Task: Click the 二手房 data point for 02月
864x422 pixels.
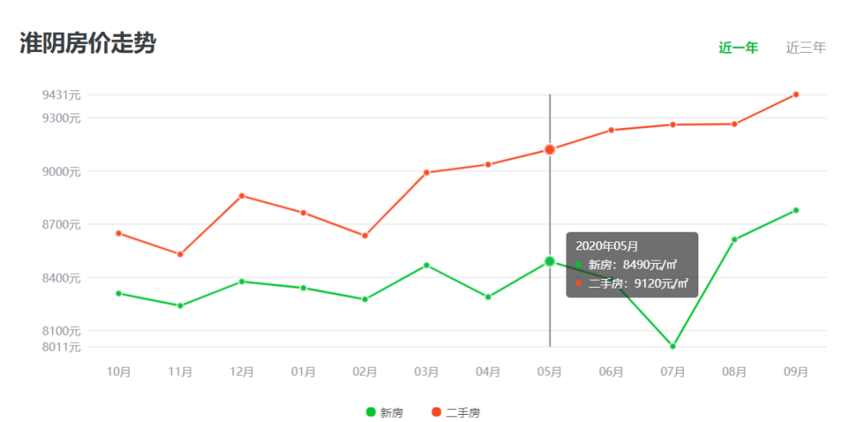Action: [365, 236]
